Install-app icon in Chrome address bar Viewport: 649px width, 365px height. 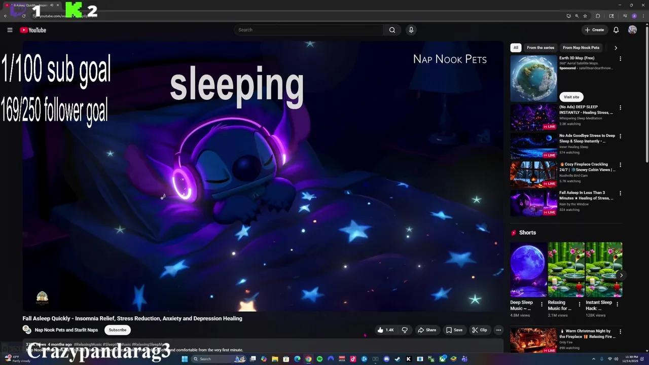pos(569,16)
